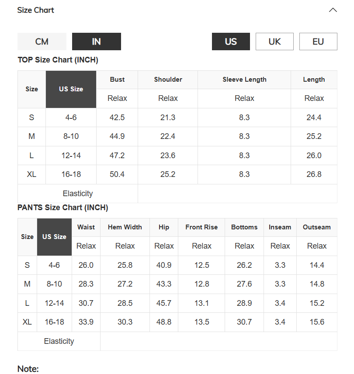Switch measurements to CM

42,42
